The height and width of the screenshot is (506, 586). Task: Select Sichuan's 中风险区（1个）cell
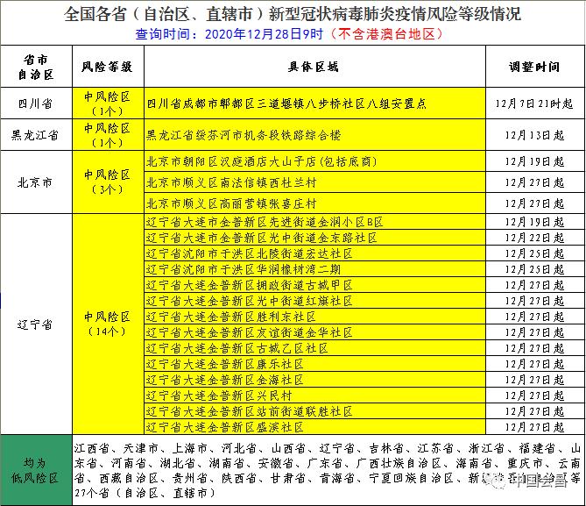(x=108, y=103)
